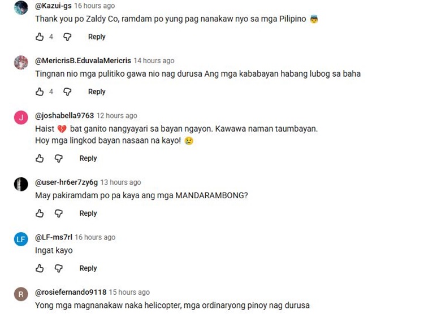The width and height of the screenshot is (424, 314).
Task: Reply to @joshabella9763's comment
Action: 88,158
